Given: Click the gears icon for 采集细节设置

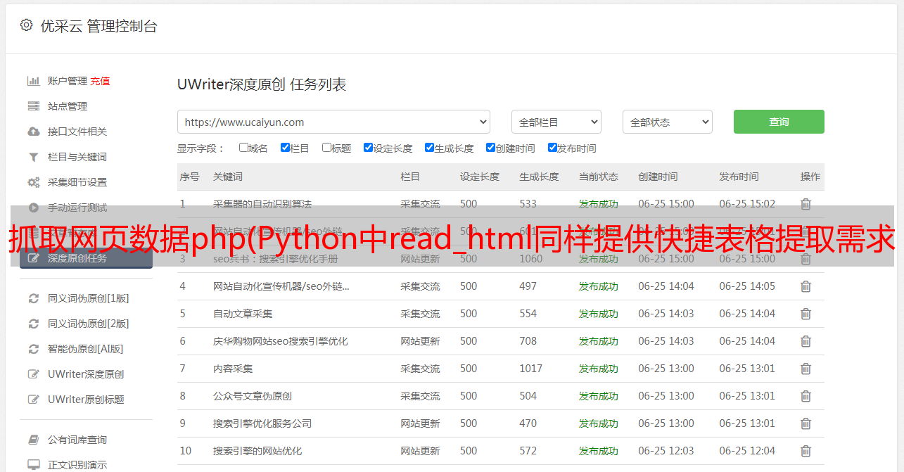Looking at the screenshot, I should 33,182.
